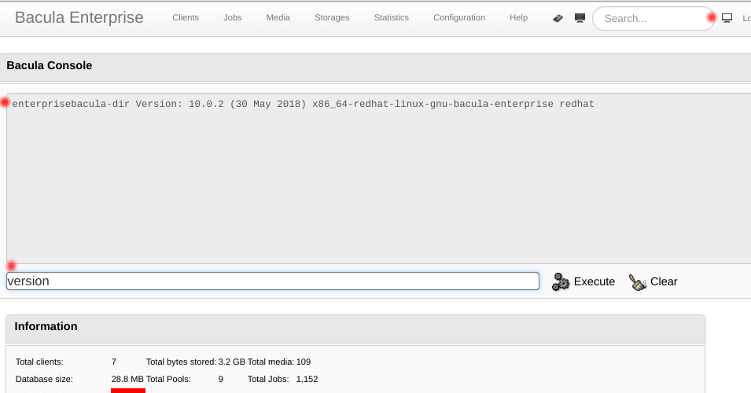Click the tape media icon in navbar

coord(558,18)
